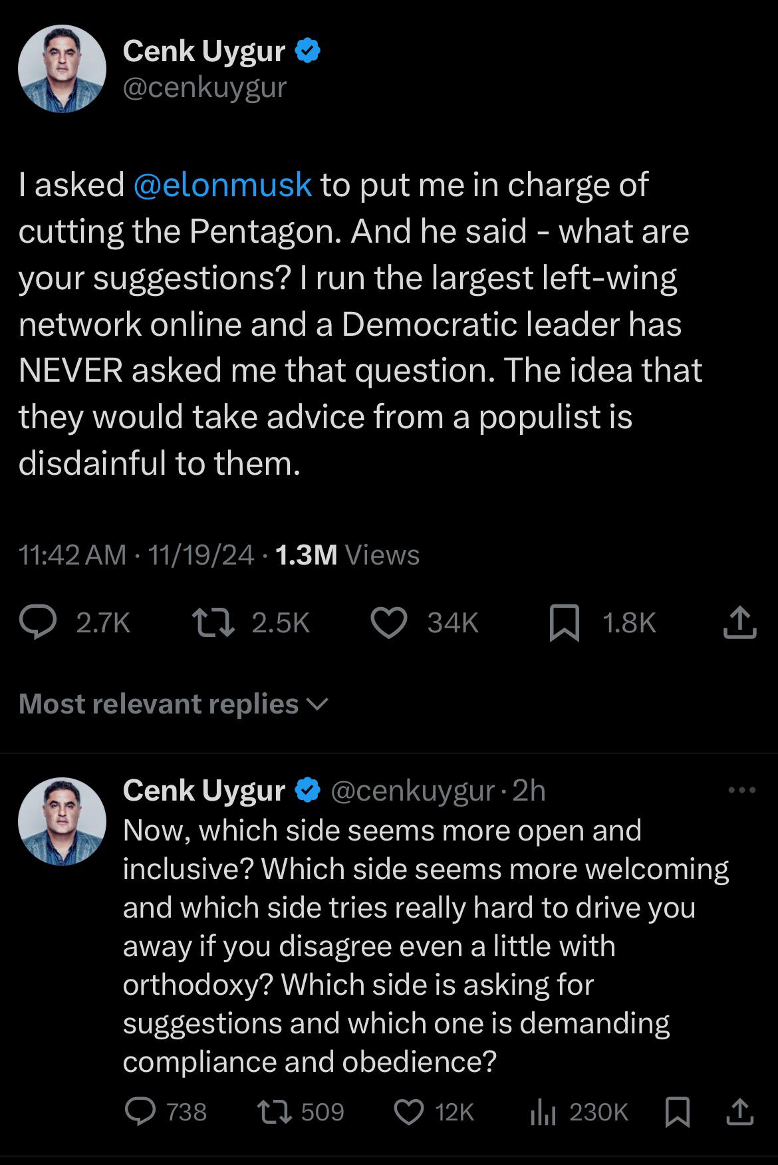The width and height of the screenshot is (778, 1165).
Task: Share the reply tweet
Action: pos(739,1111)
